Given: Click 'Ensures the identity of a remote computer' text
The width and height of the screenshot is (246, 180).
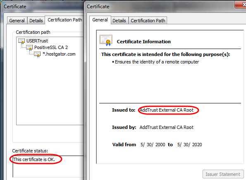Looking at the screenshot, I should 157,62.
